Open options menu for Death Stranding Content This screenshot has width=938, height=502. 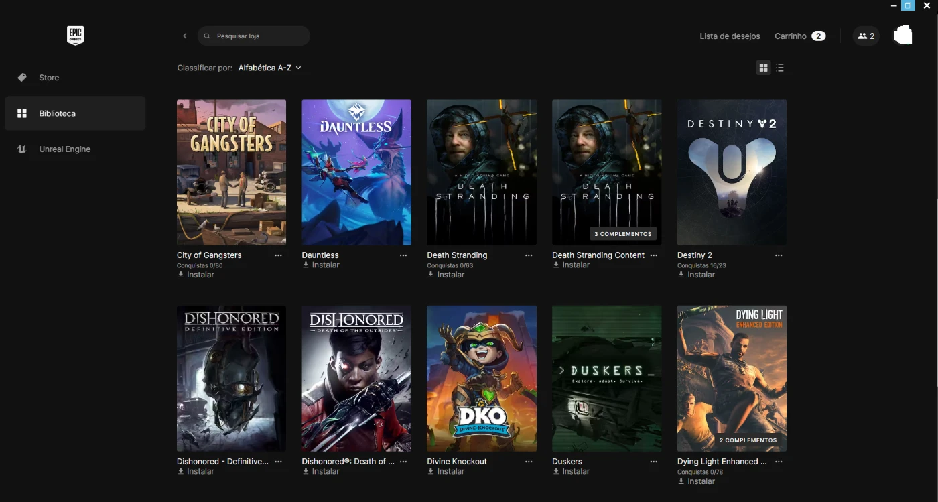point(654,255)
